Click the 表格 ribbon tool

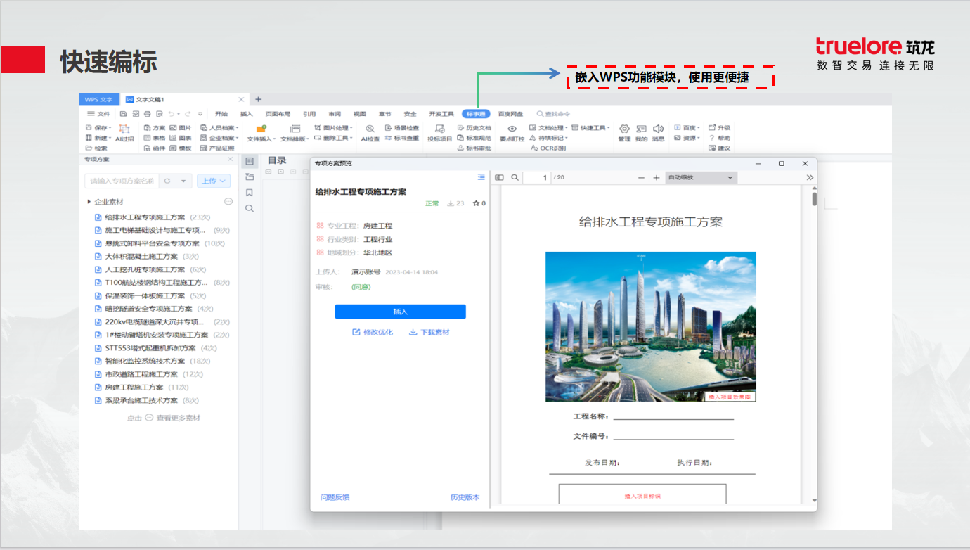[x=155, y=138]
